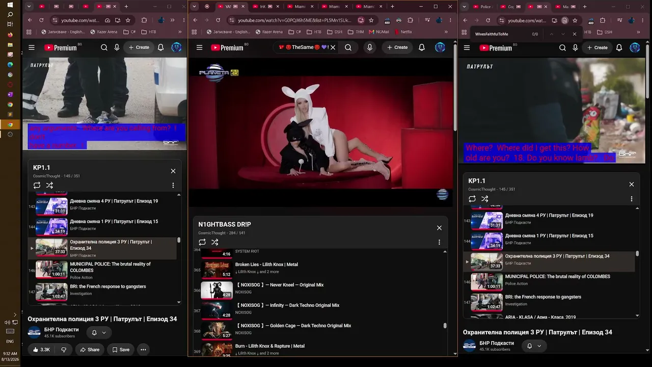
Task: Loop the KP1.1 playlist in left window
Action: click(37, 186)
